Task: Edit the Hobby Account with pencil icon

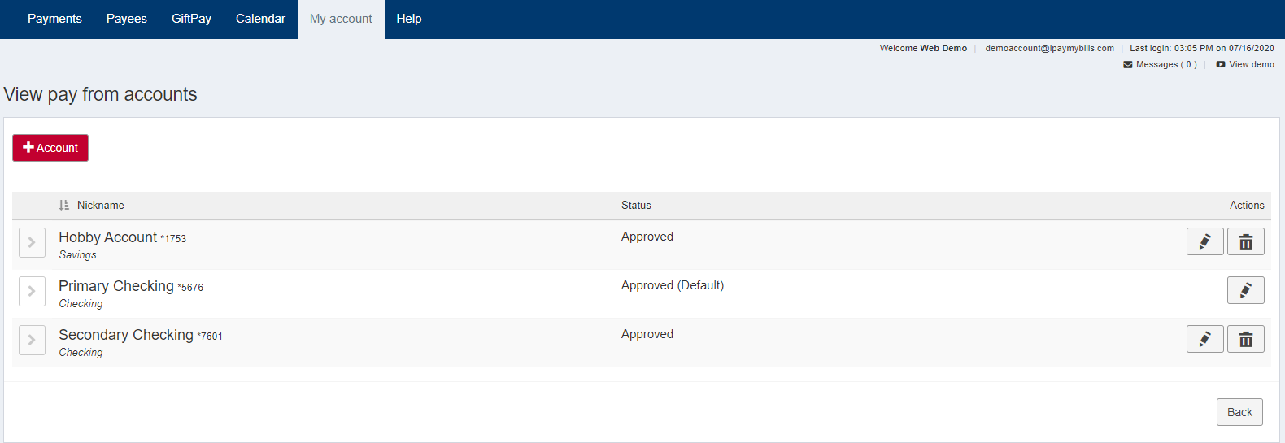Action: click(1204, 241)
